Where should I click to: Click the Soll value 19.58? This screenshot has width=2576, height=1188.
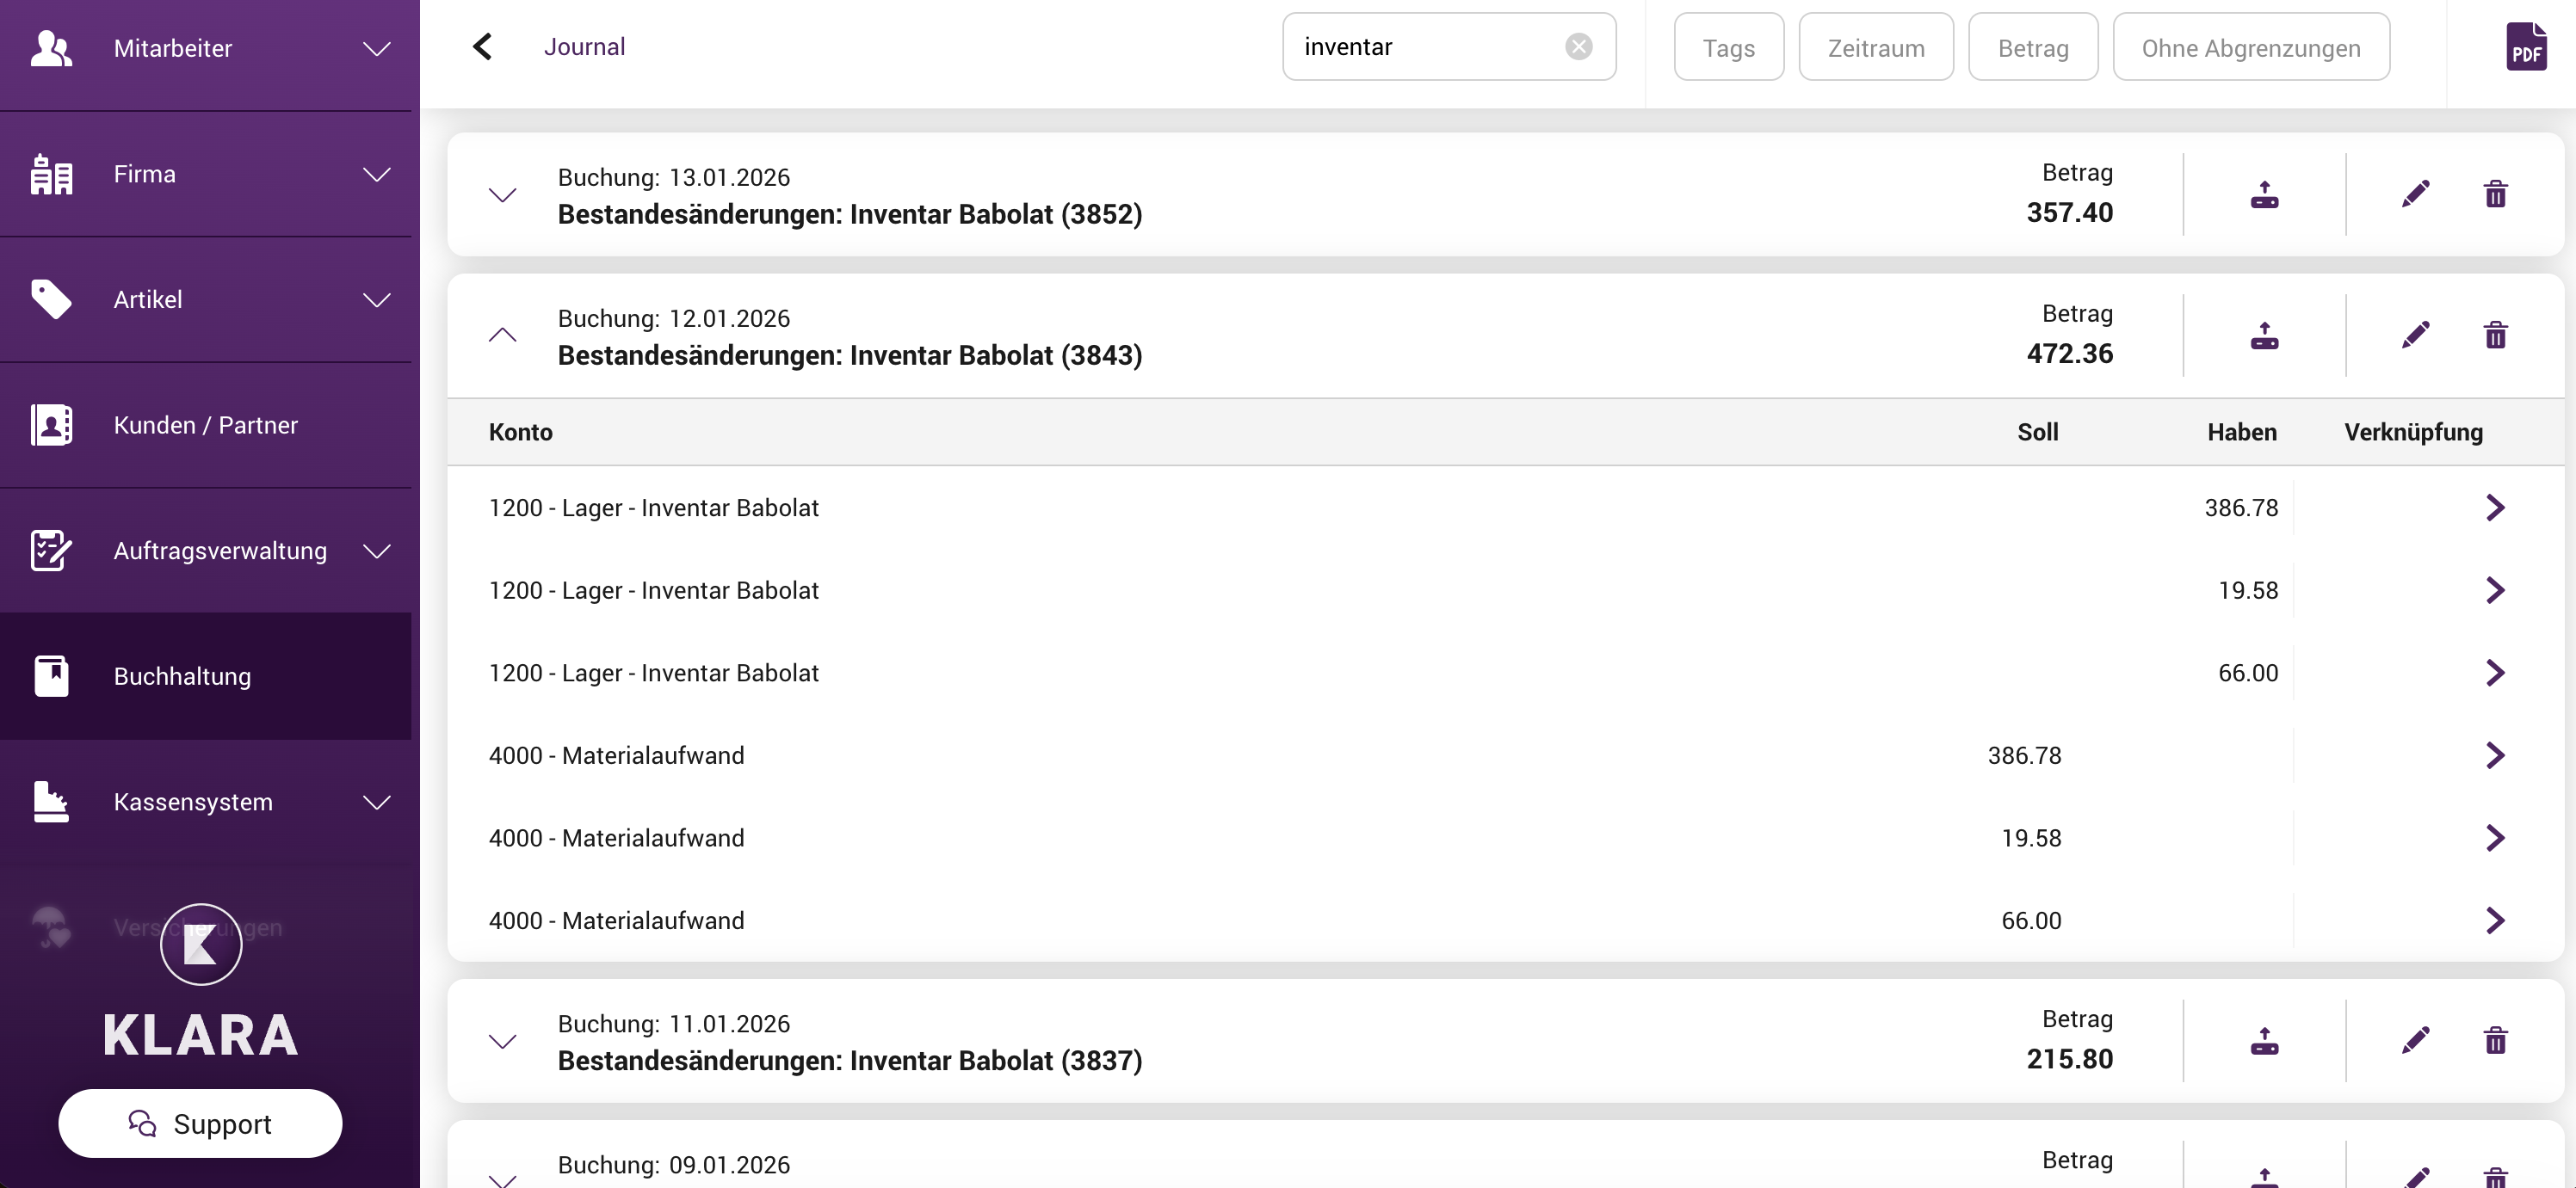(x=2031, y=838)
